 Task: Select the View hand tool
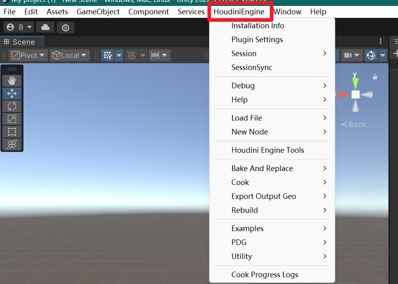(x=12, y=80)
